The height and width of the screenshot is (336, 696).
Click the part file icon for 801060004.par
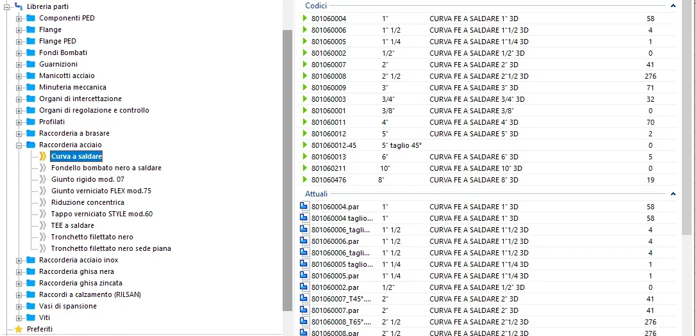pos(304,207)
